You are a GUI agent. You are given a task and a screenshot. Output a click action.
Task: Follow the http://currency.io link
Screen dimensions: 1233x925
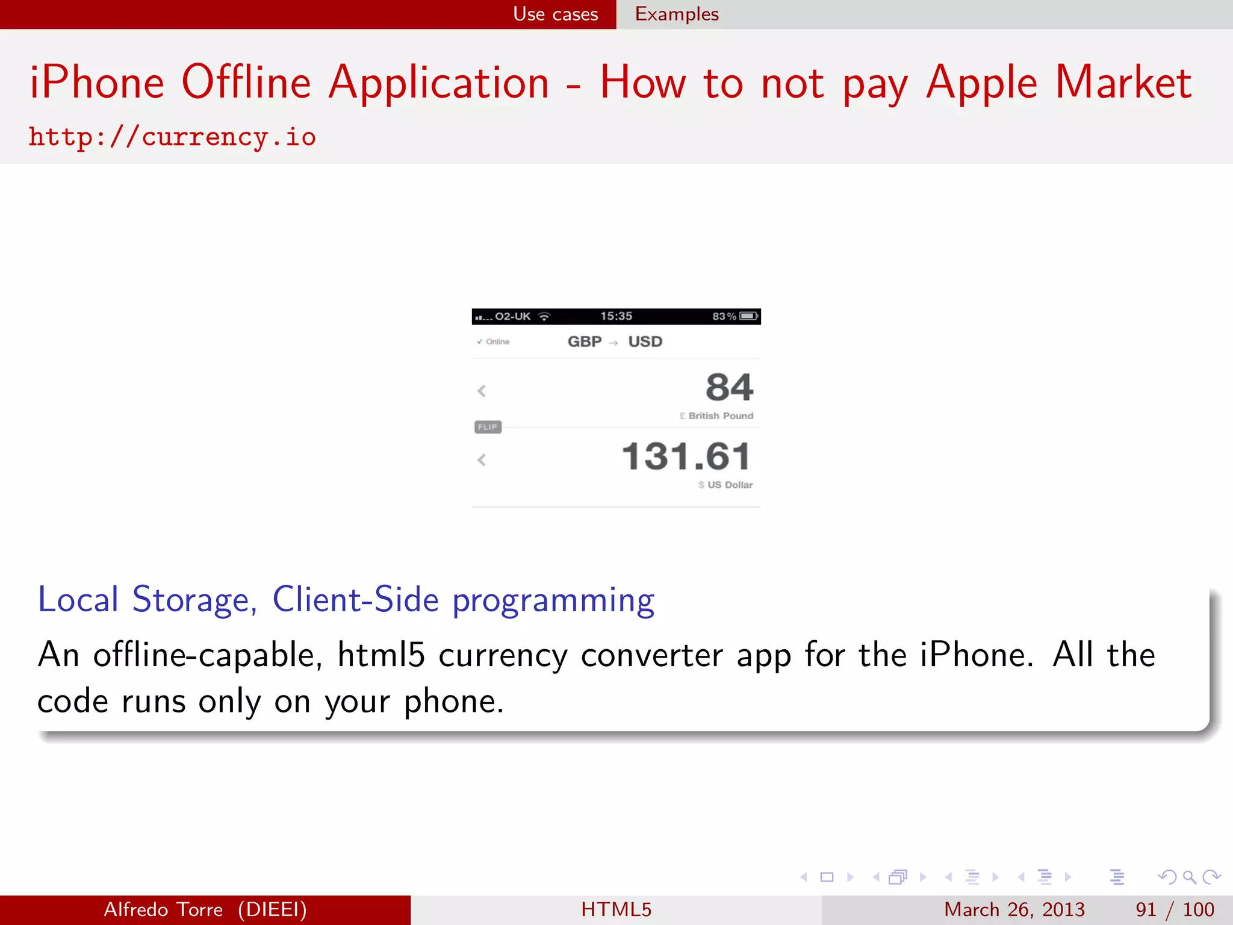(x=172, y=137)
